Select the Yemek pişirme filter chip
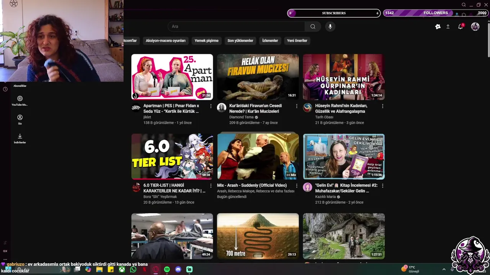The height and width of the screenshot is (275, 490). point(206,40)
